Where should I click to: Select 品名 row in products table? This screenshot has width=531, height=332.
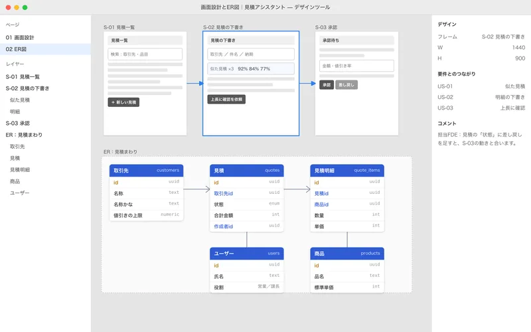click(347, 276)
